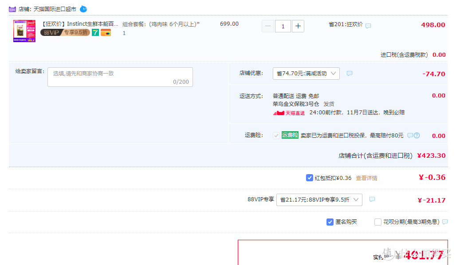Open the blue Wangwang chat icon
Screen dimensions: 456x265
click(x=83, y=9)
